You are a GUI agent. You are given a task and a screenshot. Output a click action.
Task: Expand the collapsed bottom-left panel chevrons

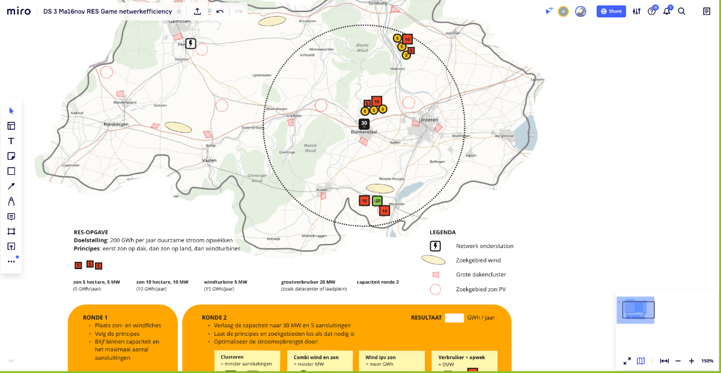click(11, 361)
